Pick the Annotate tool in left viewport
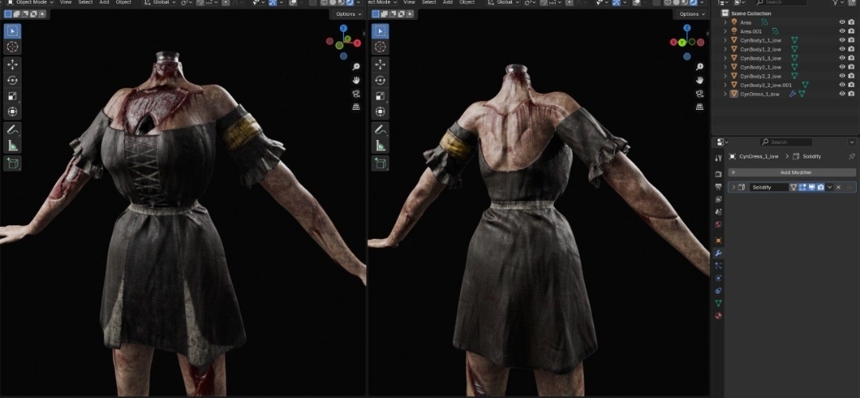This screenshot has width=860, height=398. click(13, 129)
